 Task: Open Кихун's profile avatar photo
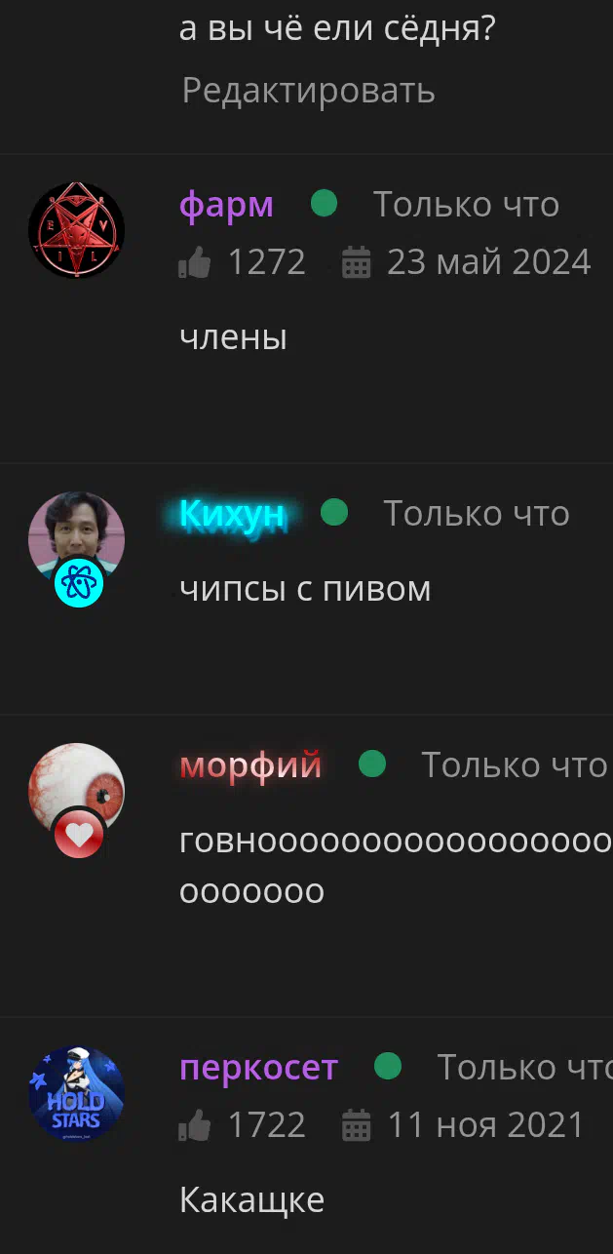[x=76, y=539]
